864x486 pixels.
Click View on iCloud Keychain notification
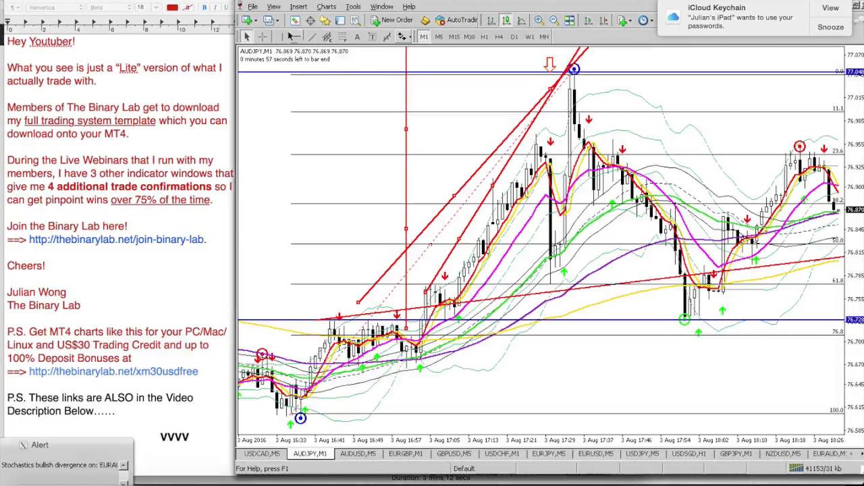830,8
